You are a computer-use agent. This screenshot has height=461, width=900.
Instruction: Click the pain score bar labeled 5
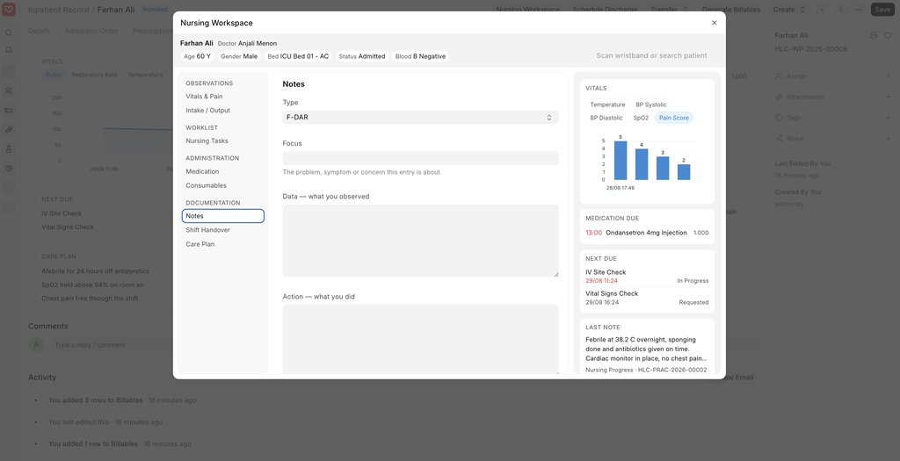pyautogui.click(x=621, y=161)
